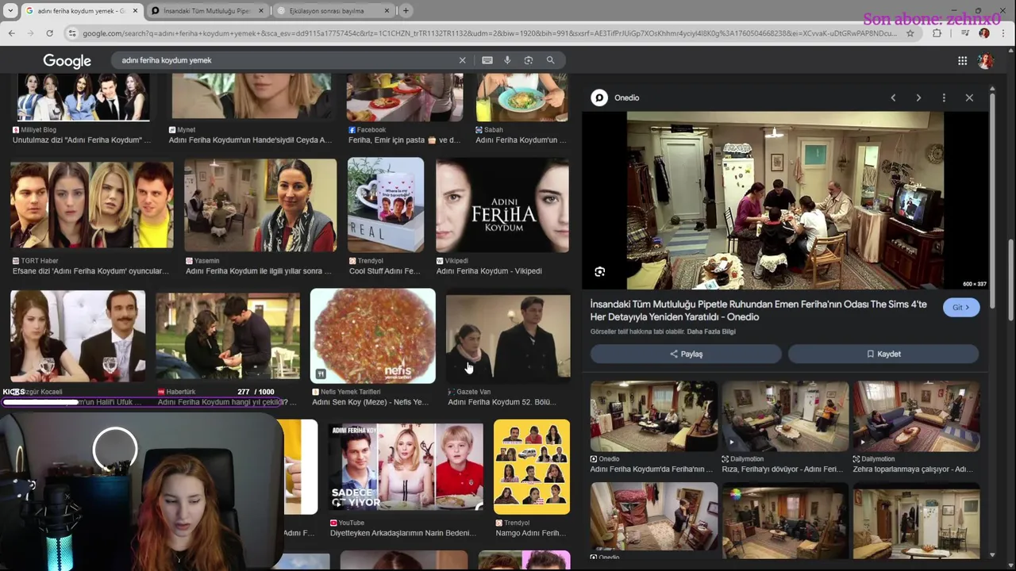The image size is (1016, 571).
Task: Show next image in the Onedio preview panel
Action: 918,98
